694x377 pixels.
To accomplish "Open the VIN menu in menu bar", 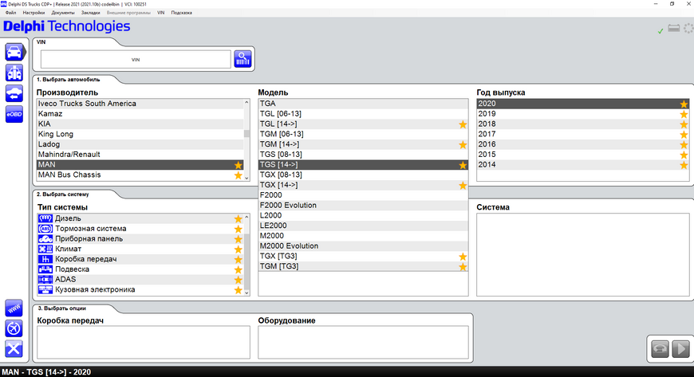I will [160, 13].
